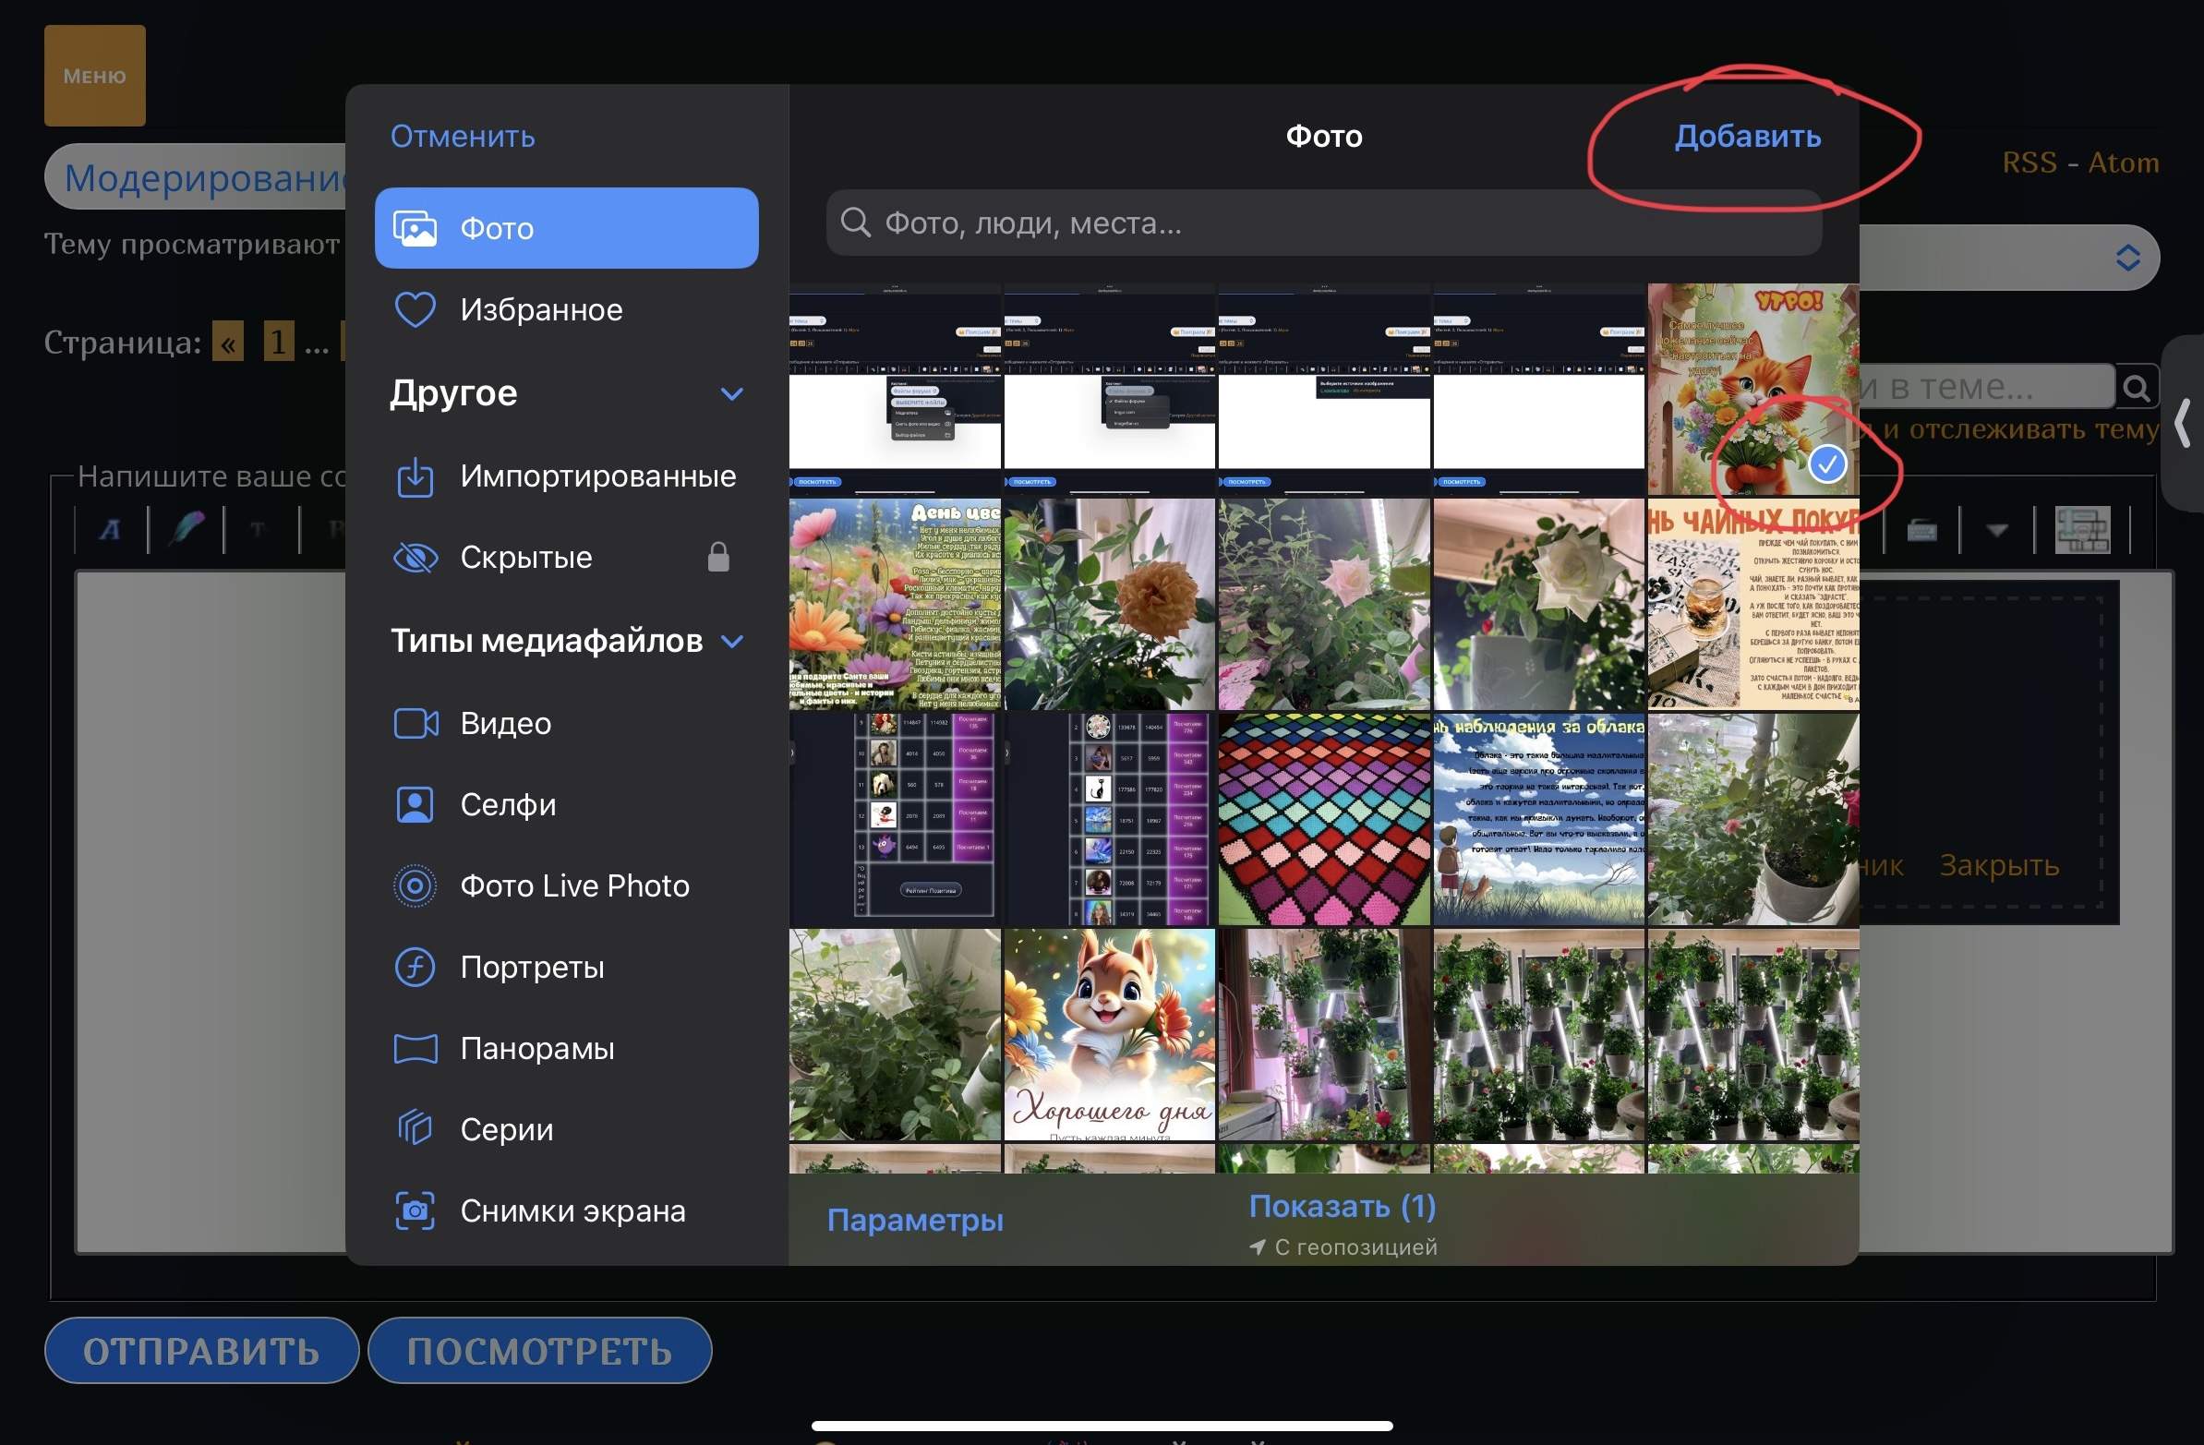2204x1445 pixels.
Task: Click Закрыть link in the background panel
Action: (x=1999, y=865)
